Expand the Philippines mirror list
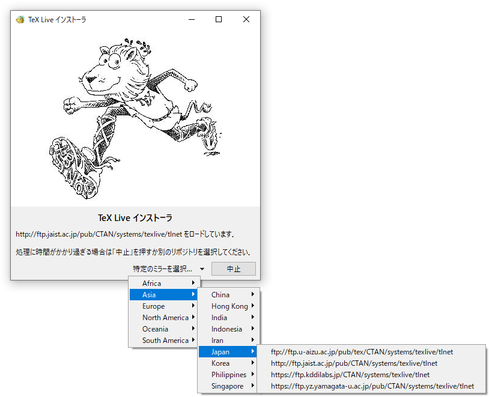Image resolution: width=489 pixels, height=397 pixels. pyautogui.click(x=228, y=375)
